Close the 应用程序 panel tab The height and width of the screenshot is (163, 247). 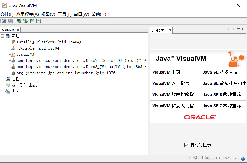(18, 30)
